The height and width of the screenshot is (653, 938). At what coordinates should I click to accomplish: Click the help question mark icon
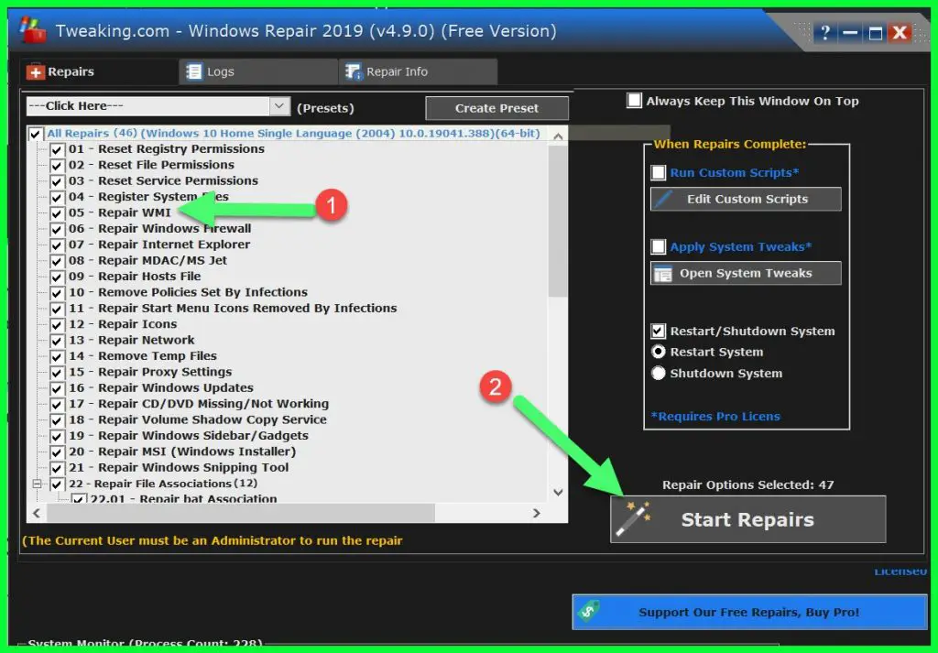coord(825,33)
